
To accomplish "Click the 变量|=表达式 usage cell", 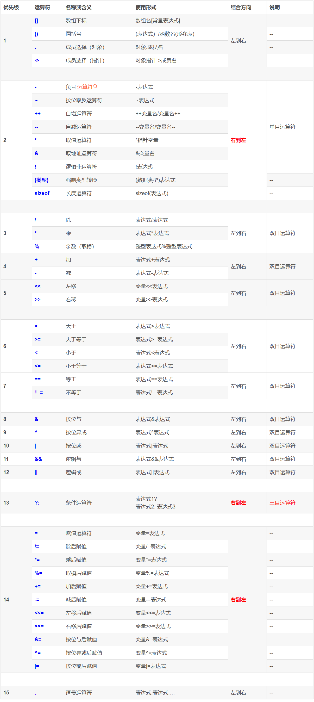I will click(180, 666).
